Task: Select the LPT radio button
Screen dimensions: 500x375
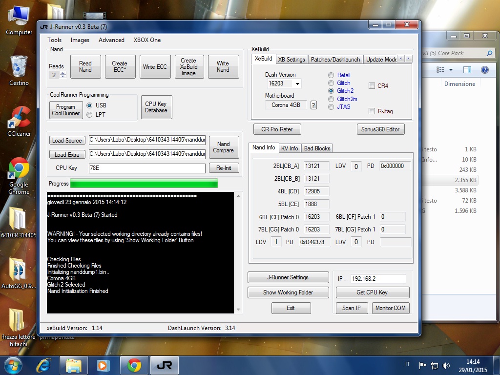Action: pos(90,115)
